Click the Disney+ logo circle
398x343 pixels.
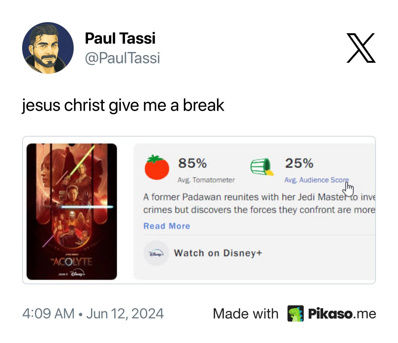(x=156, y=253)
